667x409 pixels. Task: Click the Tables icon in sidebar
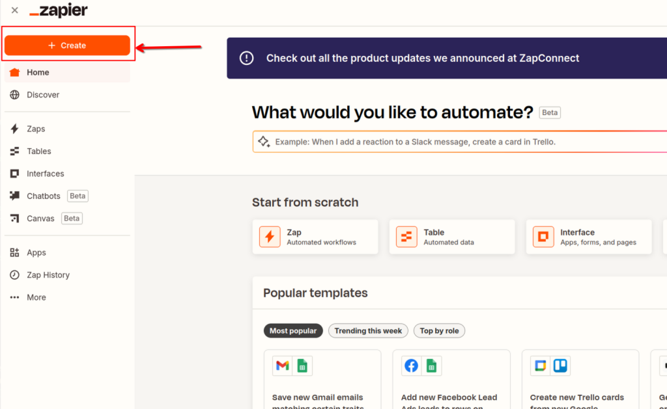pyautogui.click(x=15, y=152)
